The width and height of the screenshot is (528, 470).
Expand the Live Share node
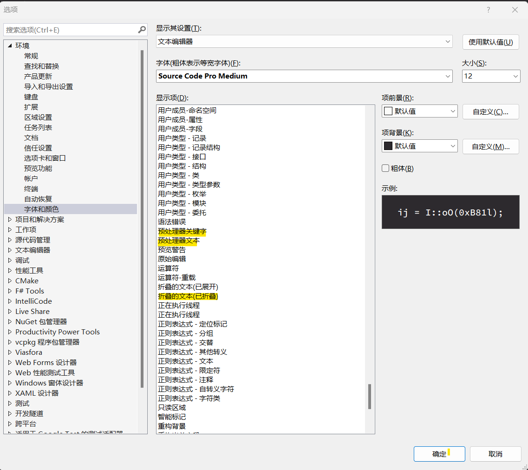[x=10, y=312]
